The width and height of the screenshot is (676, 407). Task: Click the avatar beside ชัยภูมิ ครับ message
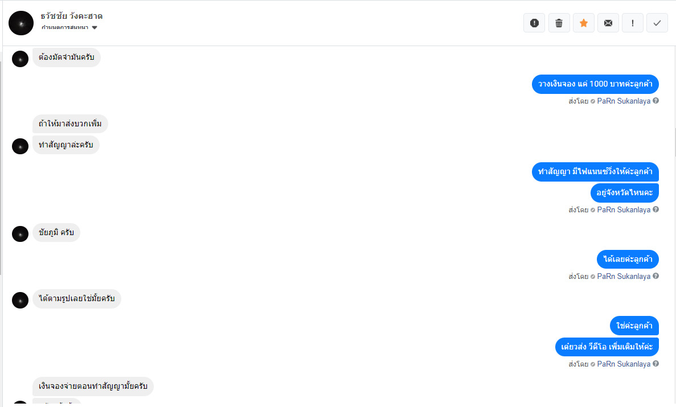20,233
